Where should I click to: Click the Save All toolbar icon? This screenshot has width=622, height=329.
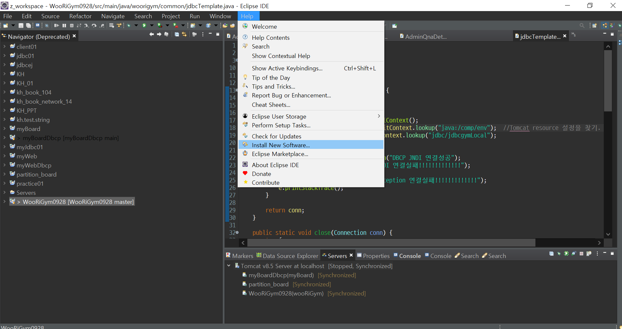(x=28, y=25)
